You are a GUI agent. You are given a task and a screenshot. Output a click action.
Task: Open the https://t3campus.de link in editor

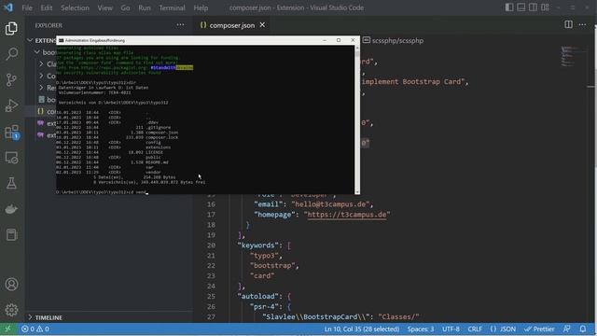pos(347,215)
